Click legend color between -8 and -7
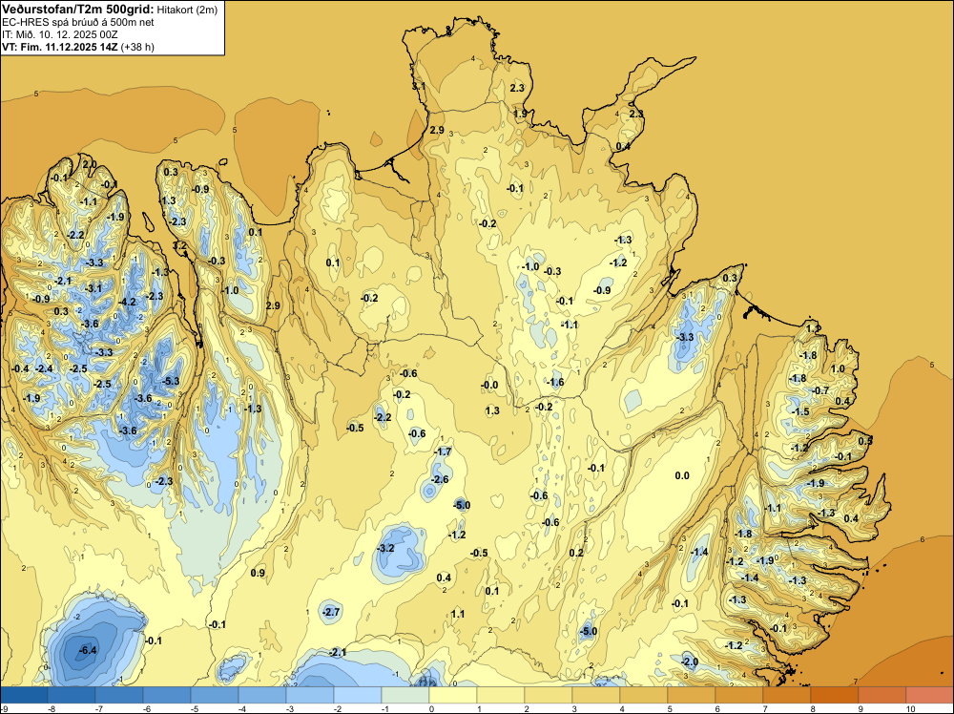This screenshot has height=714, width=954. [72, 695]
